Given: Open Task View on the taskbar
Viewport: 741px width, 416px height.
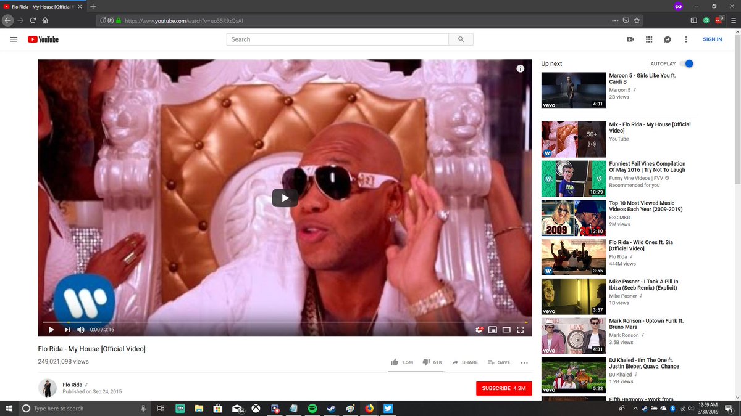Looking at the screenshot, I should 160,408.
